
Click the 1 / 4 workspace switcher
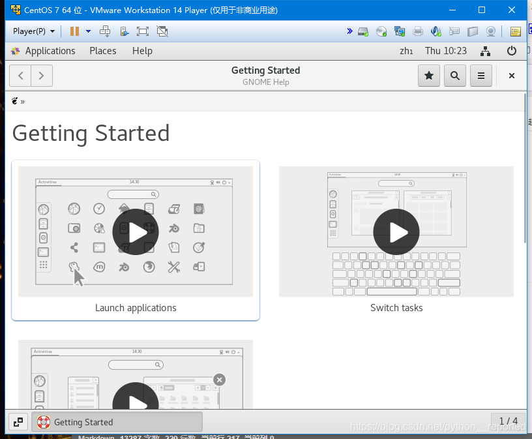click(x=508, y=421)
